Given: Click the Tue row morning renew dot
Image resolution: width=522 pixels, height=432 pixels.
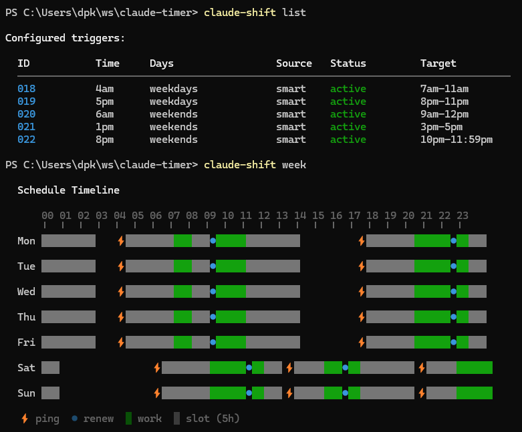Looking at the screenshot, I should pos(213,266).
